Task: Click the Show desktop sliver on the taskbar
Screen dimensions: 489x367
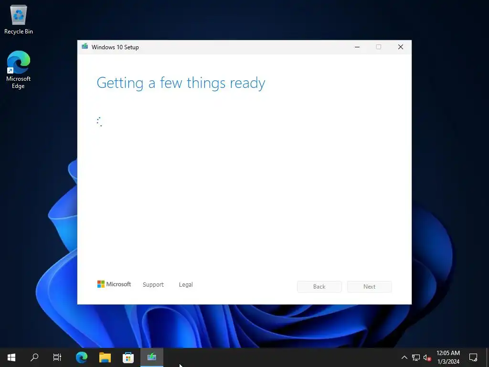Action: click(x=488, y=357)
